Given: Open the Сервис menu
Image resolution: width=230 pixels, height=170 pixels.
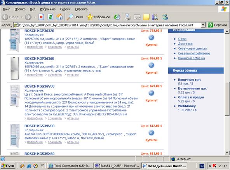Looking at the screenshot, I should (x=65, y=9).
